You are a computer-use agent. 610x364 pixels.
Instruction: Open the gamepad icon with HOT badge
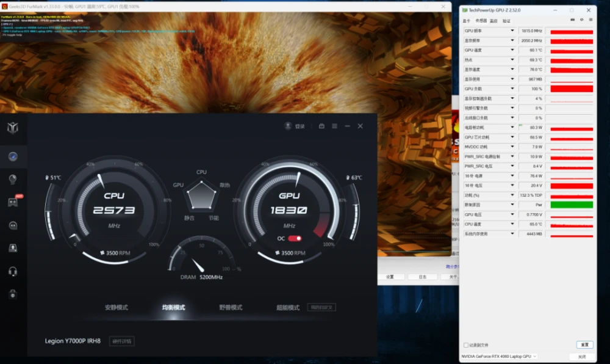pos(13,202)
